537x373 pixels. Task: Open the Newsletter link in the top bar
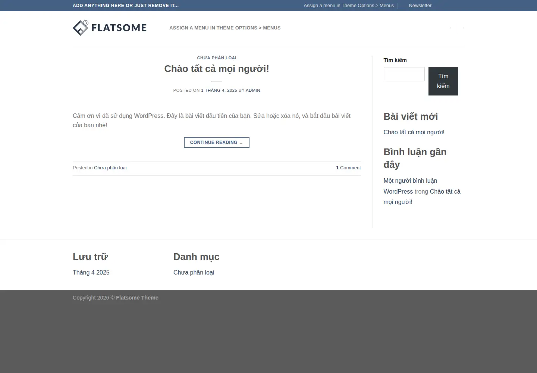click(420, 6)
